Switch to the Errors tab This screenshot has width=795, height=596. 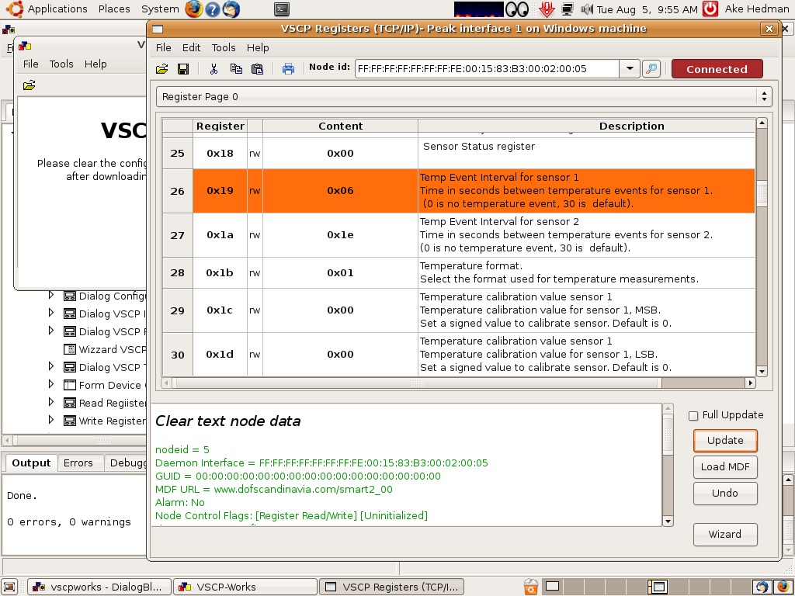tap(78, 463)
